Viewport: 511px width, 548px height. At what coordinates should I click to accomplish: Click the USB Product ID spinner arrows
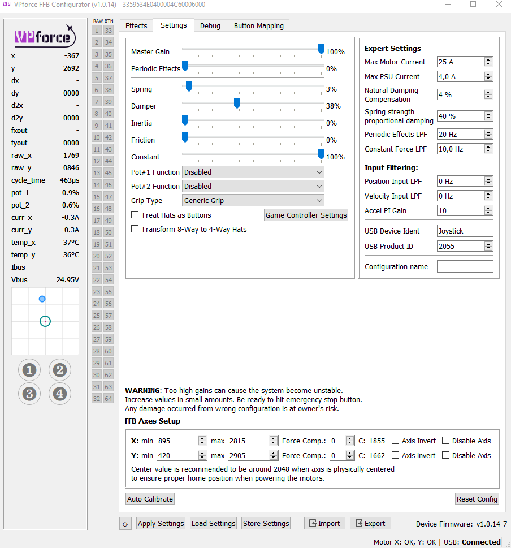488,246
